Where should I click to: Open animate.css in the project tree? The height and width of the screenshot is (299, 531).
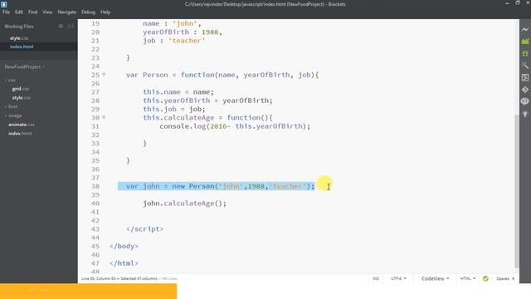(x=22, y=125)
